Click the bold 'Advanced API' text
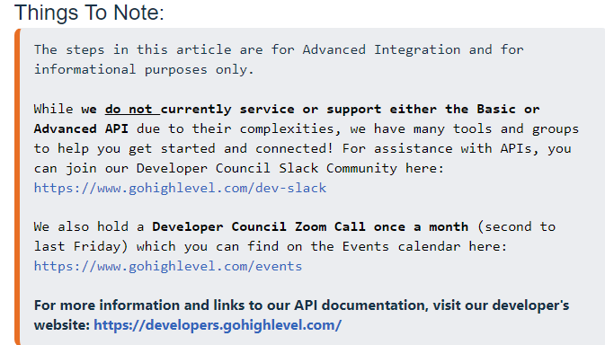 click(81, 128)
